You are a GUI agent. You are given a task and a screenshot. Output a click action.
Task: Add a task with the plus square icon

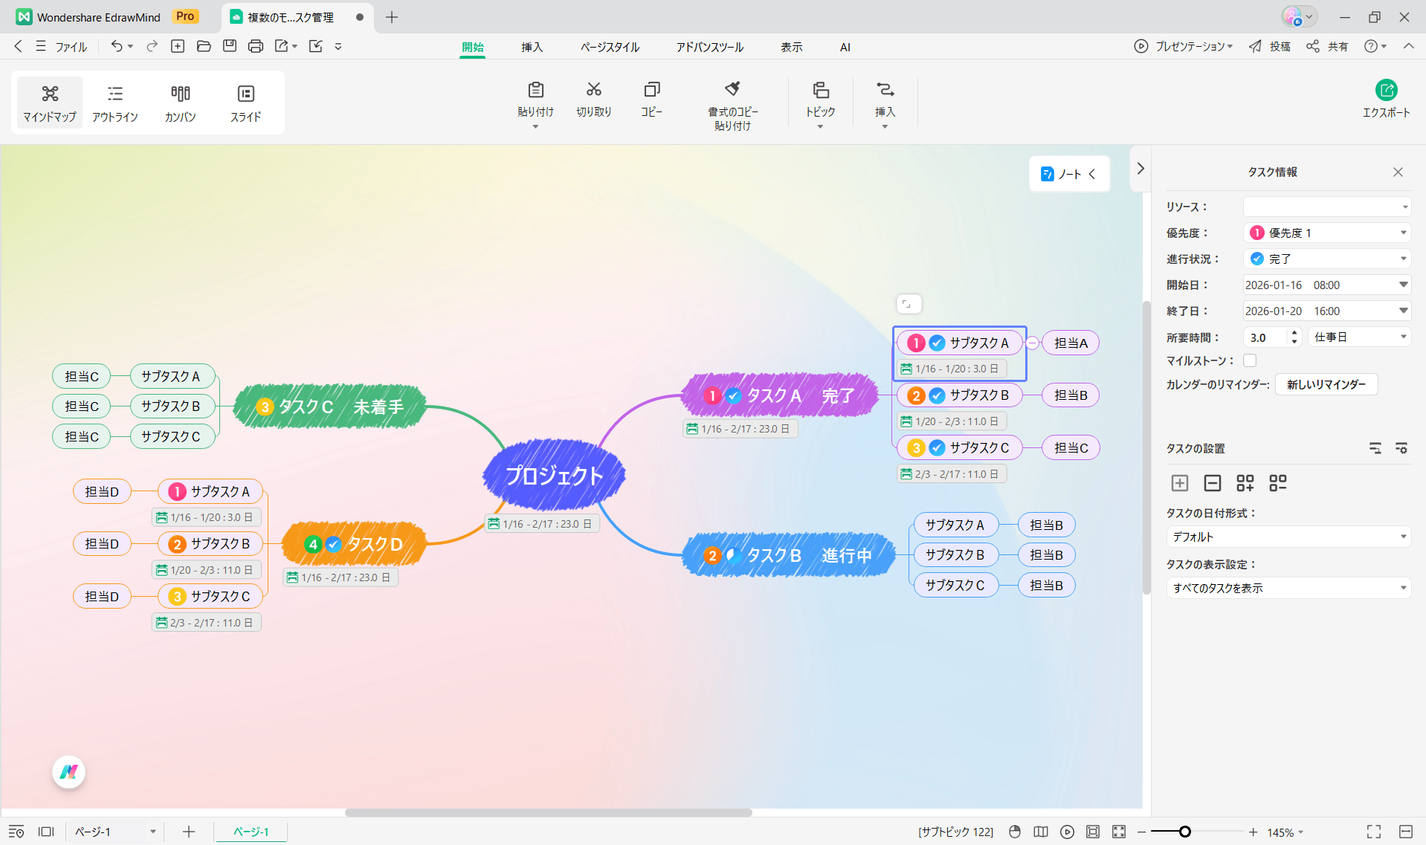coord(1180,483)
